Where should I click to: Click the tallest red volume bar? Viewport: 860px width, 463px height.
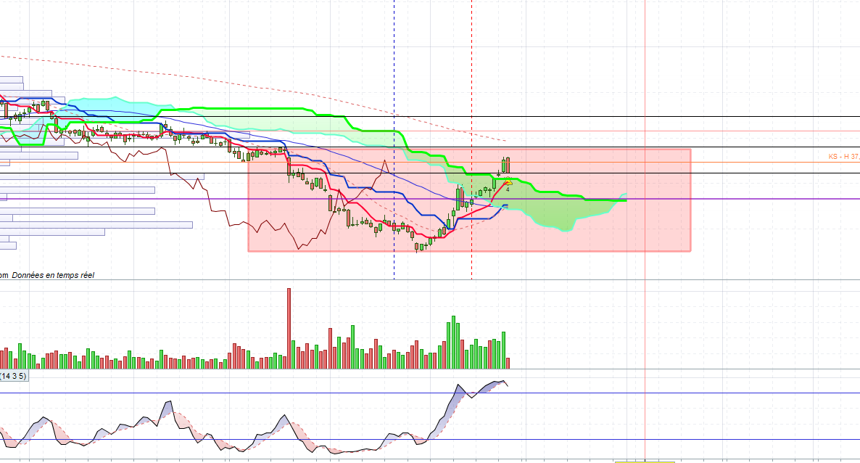pyautogui.click(x=289, y=328)
